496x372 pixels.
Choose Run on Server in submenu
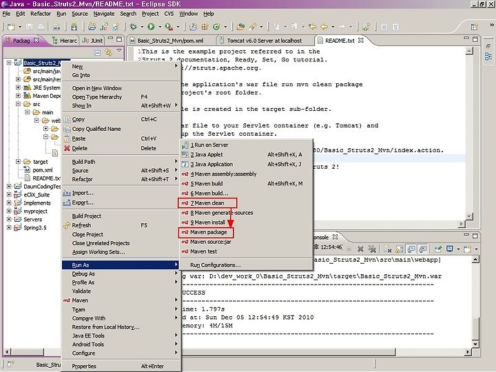247,145
